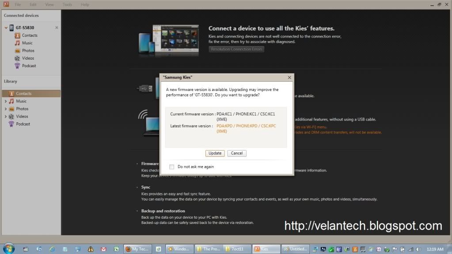
Task: Click the Kies logo in title bar
Action: click(6, 4)
